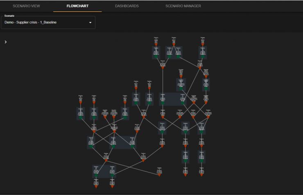Switch to the DASHBOARDS tab
303x195 pixels.
127,6
